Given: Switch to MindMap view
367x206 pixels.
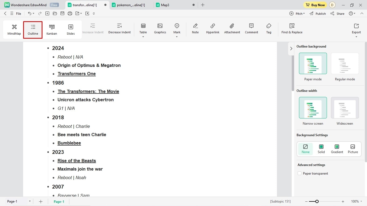Looking at the screenshot, I should coord(14,30).
